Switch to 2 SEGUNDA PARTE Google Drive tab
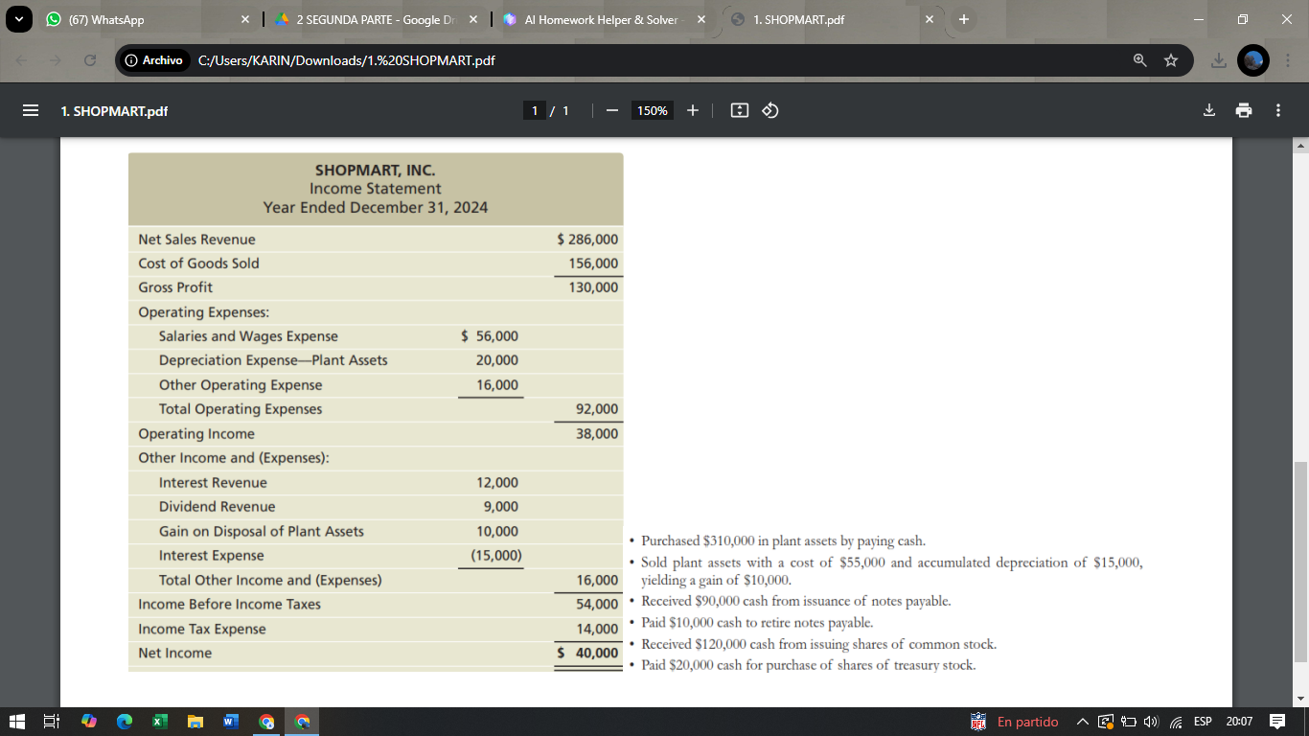 (x=376, y=19)
